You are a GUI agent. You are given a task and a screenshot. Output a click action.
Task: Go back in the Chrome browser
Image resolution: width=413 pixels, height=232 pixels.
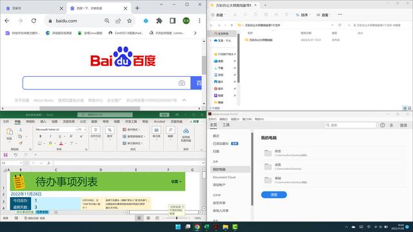tap(7, 21)
